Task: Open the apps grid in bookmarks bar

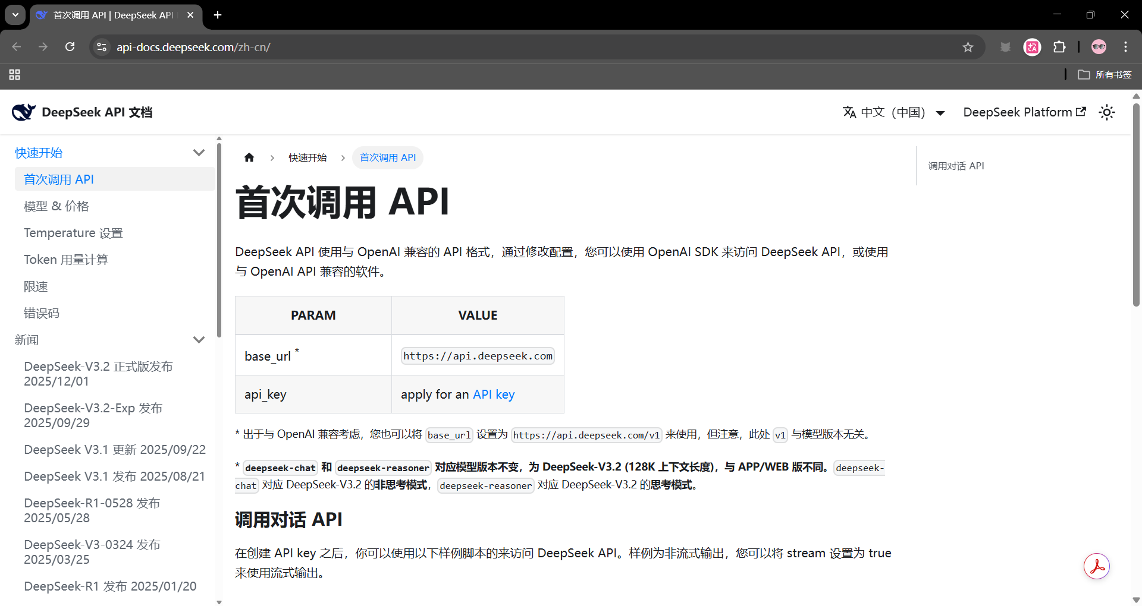Action: (15, 74)
